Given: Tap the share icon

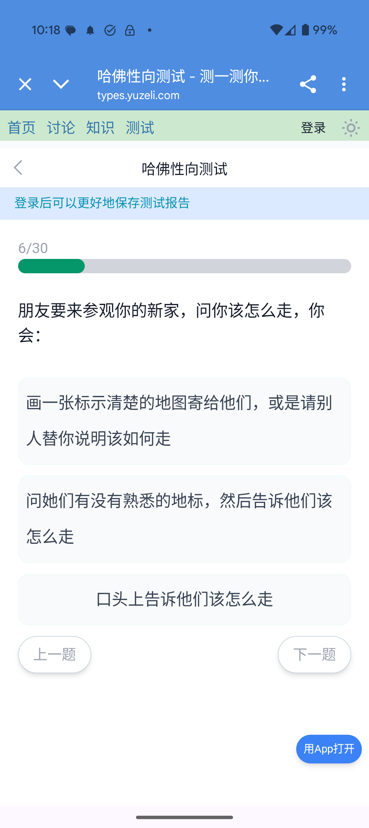Looking at the screenshot, I should (x=308, y=84).
